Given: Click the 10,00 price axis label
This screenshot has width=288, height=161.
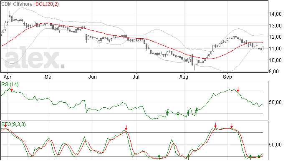Looking at the screenshot, I should click(x=275, y=60).
